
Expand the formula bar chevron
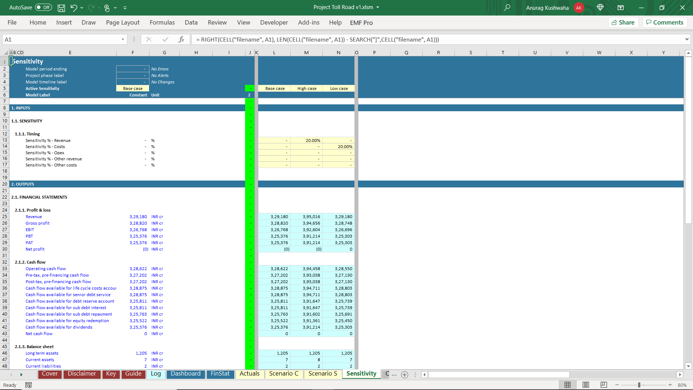(x=687, y=39)
